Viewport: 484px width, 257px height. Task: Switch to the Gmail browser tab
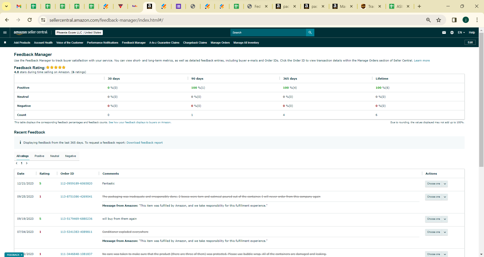coord(19,6)
